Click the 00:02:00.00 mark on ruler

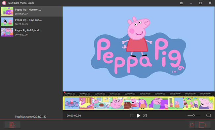pyautogui.click(x=130, y=94)
